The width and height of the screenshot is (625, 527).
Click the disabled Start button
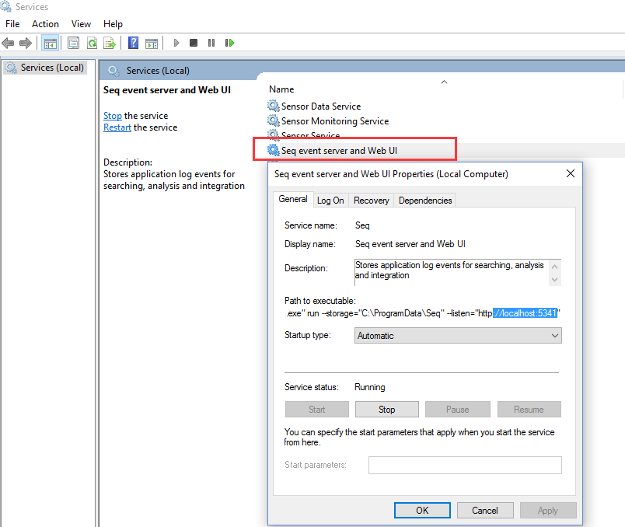317,410
